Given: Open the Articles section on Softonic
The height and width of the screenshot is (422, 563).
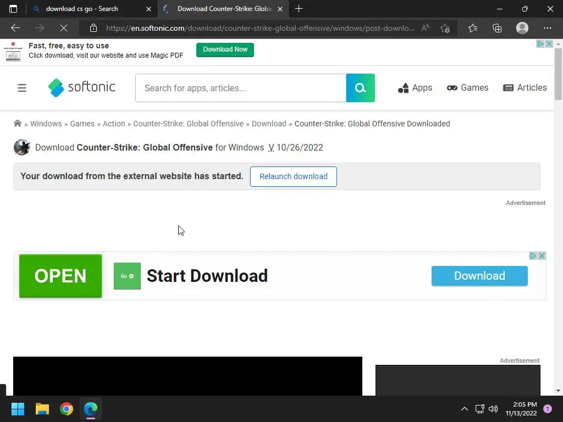Looking at the screenshot, I should coord(525,88).
